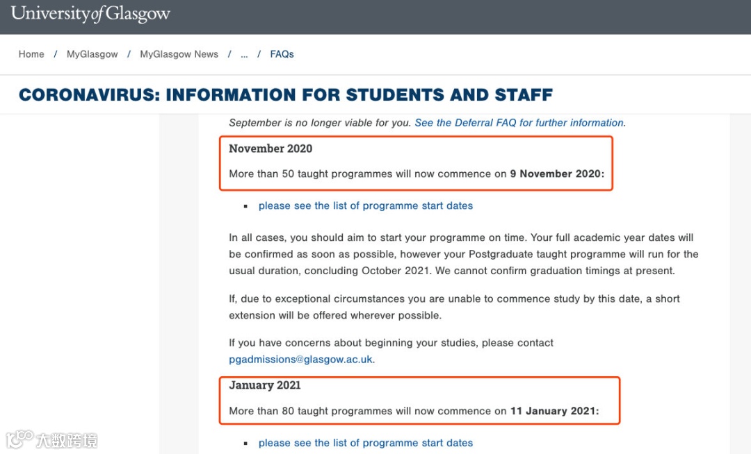The height and width of the screenshot is (454, 751).
Task: Select the FAQs breadcrumb
Action: pyautogui.click(x=282, y=54)
